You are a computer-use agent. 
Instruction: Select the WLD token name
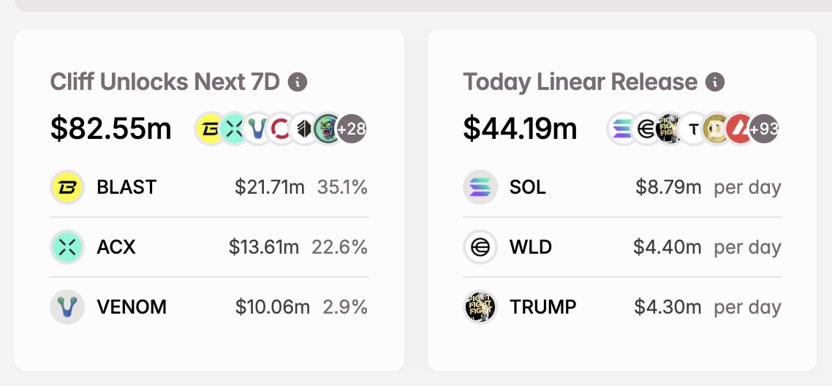pos(531,247)
